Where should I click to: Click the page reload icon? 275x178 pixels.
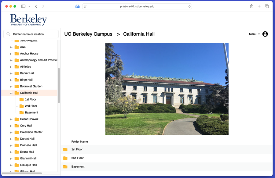point(189,6)
